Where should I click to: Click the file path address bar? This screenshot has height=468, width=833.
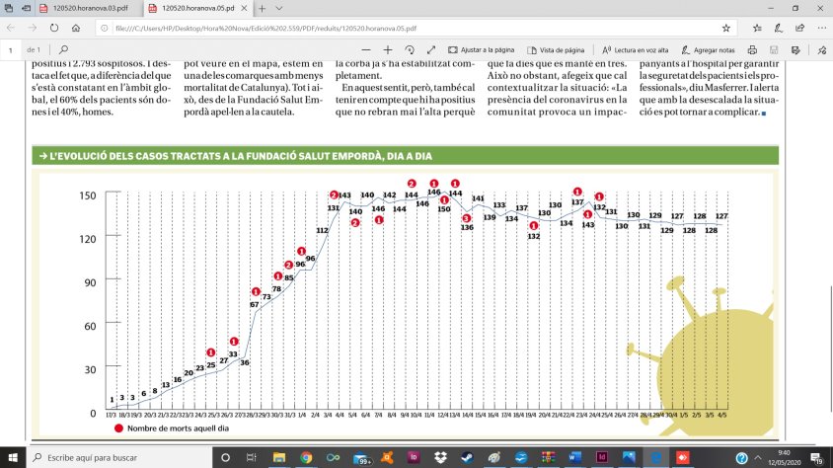click(395, 28)
